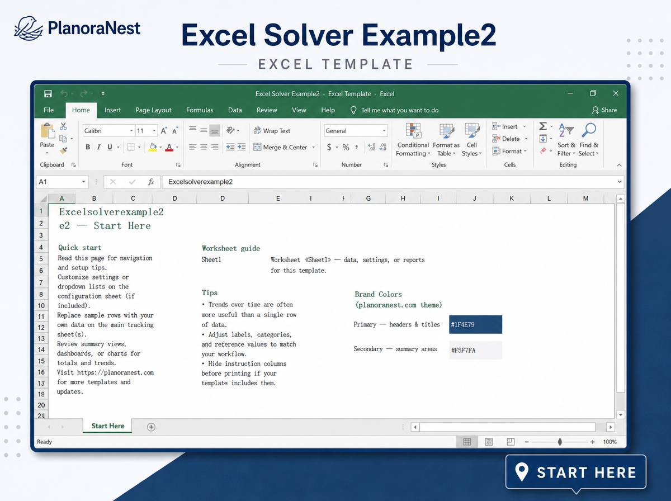Click the #1F4E79 primary color cell
Image resolution: width=671 pixels, height=501 pixels.
point(475,324)
